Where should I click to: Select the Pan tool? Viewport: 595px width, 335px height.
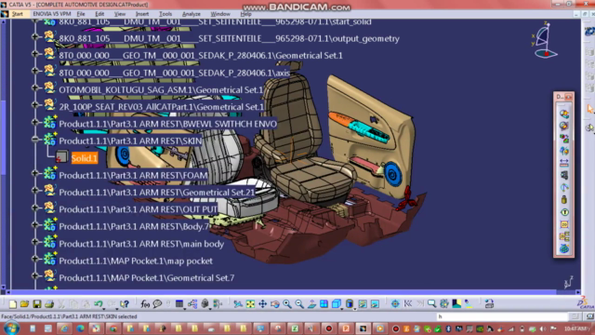coord(262,304)
